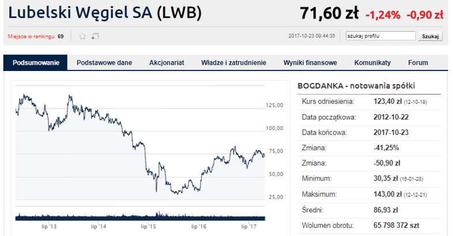Click the volume bar chart below price
The height and width of the screenshot is (236, 453).
(x=140, y=216)
